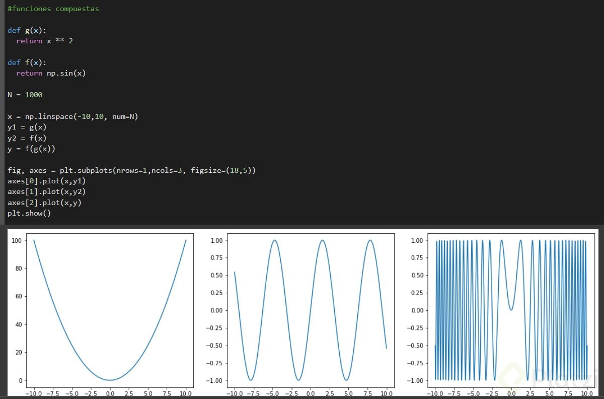604x399 pixels.
Task: Click the "axes[0].plot(x,y1)" line
Action: click(x=46, y=181)
